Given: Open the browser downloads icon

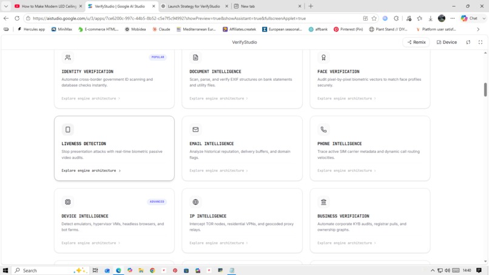Looking at the screenshot, I should pos(430,18).
